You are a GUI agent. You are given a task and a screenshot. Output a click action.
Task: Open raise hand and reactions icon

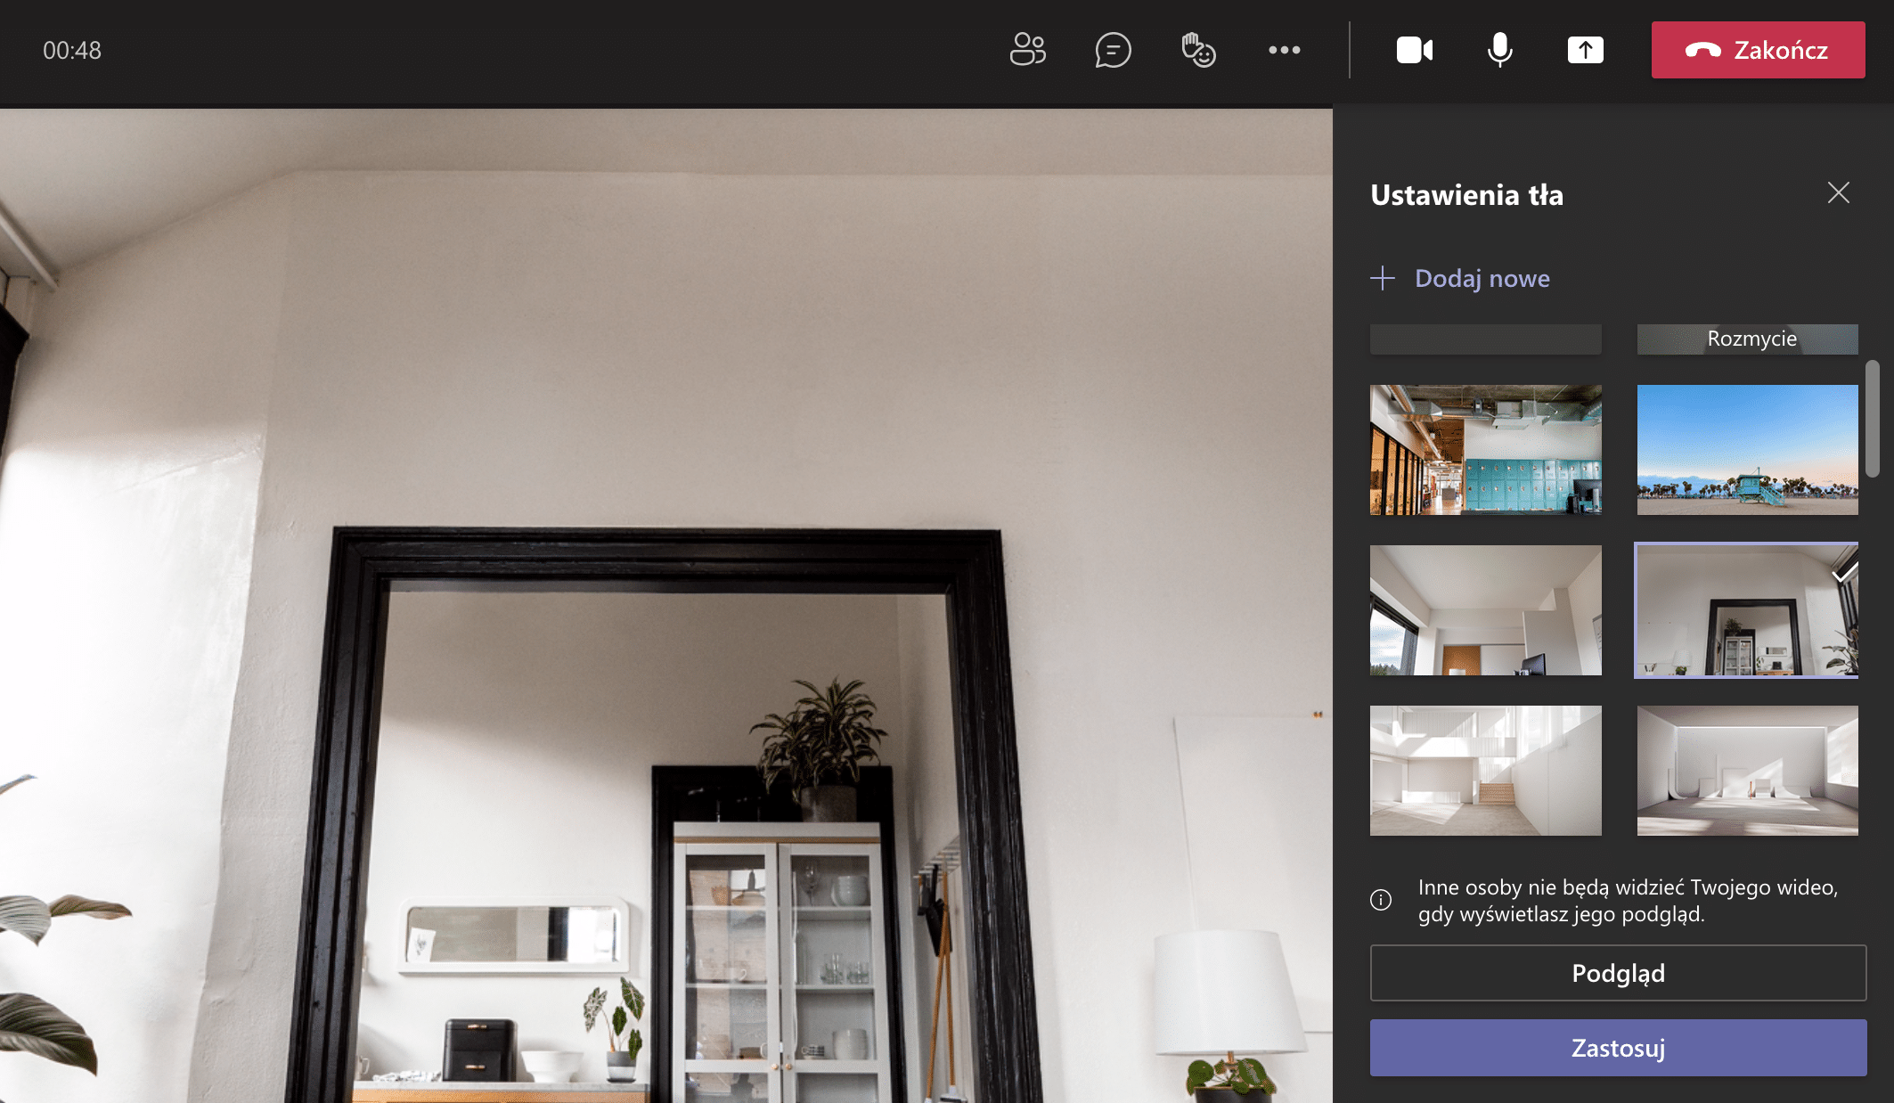[x=1198, y=50]
